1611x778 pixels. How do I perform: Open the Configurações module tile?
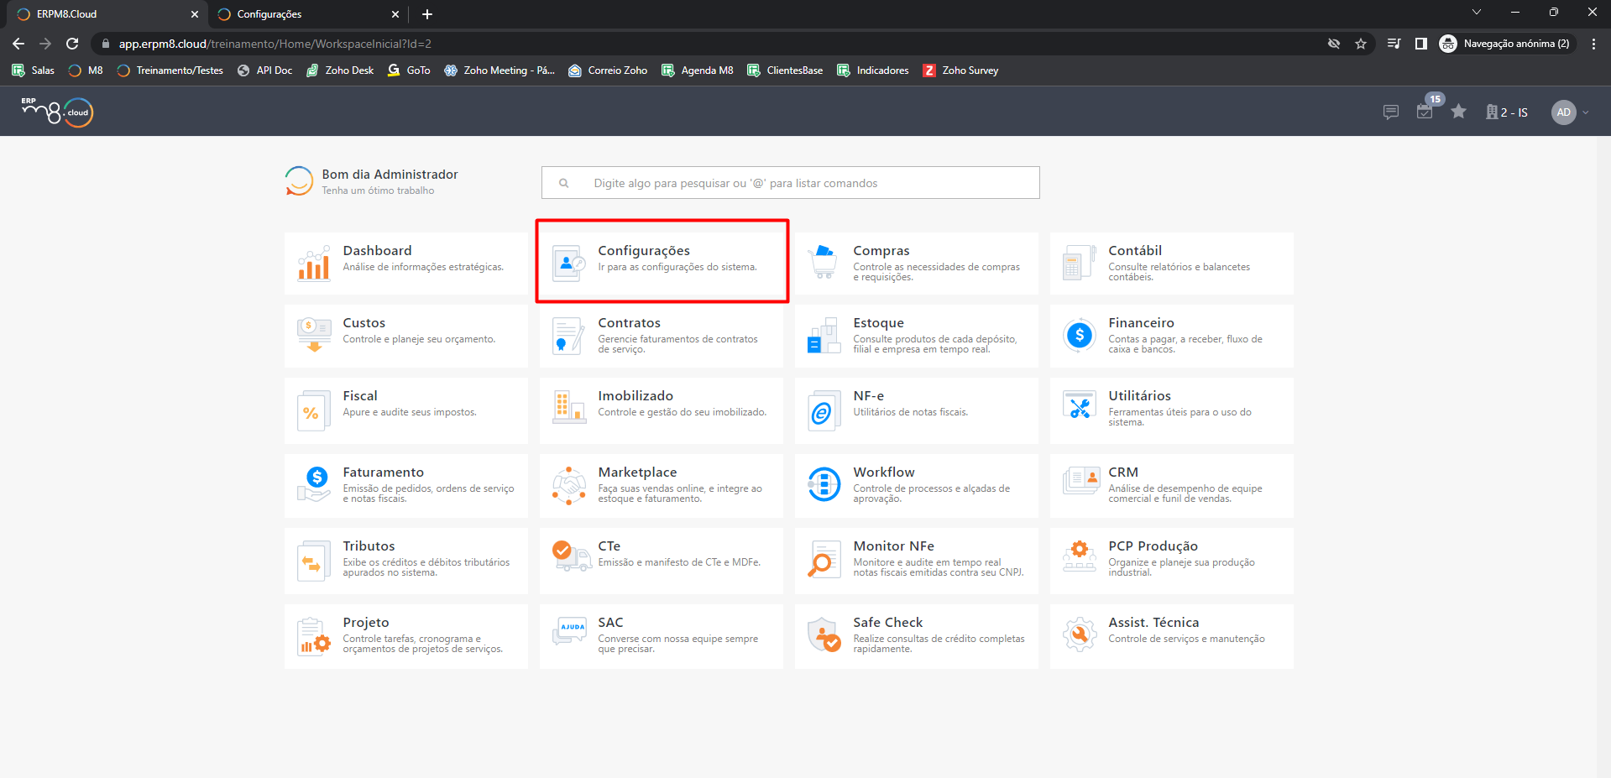point(662,261)
